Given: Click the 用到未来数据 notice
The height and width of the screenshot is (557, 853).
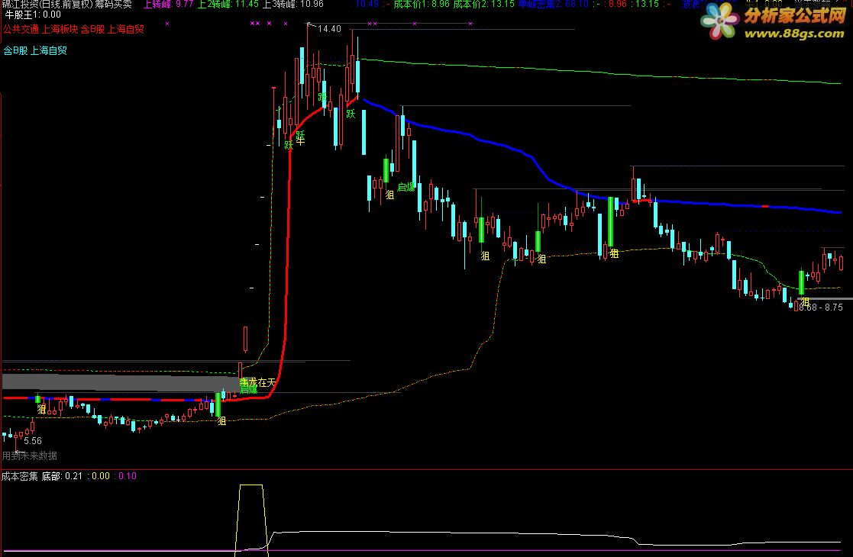Looking at the screenshot, I should click(30, 456).
